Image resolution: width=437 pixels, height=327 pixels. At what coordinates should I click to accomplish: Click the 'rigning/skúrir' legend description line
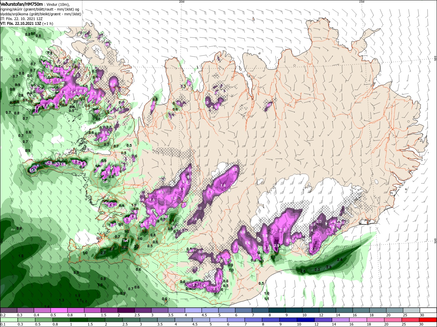[41, 9]
